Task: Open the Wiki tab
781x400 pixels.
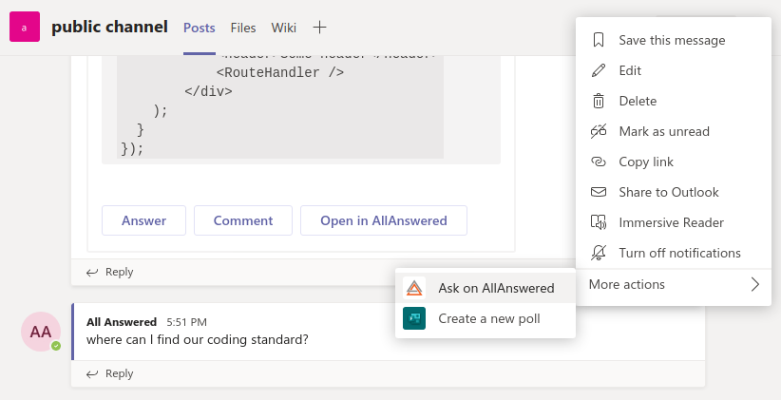Action: pyautogui.click(x=283, y=28)
